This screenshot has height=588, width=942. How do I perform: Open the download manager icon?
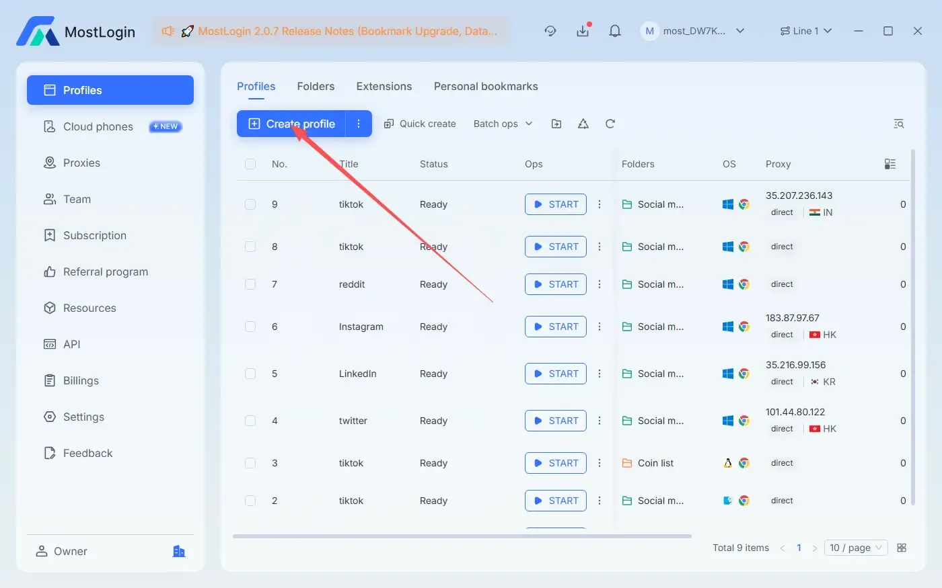[x=583, y=30]
